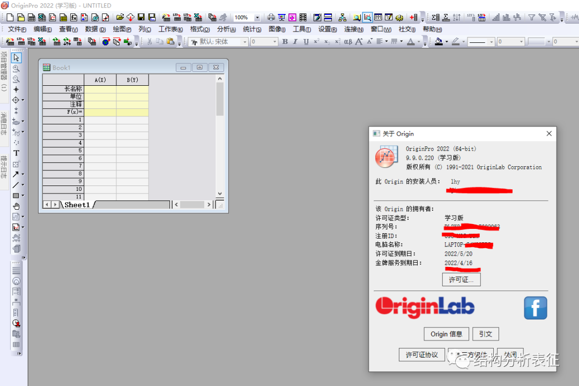Click the Sort (A-Z) icon in the top toolbar

[x=457, y=17]
